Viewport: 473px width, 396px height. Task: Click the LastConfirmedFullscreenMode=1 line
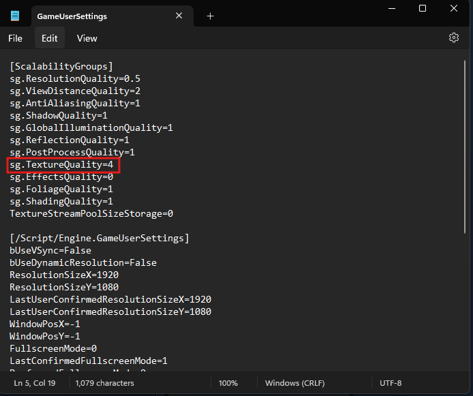(x=89, y=361)
